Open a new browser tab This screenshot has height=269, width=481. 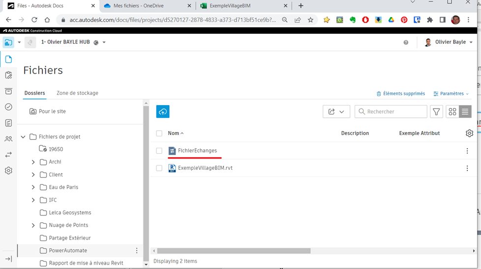[x=301, y=5]
